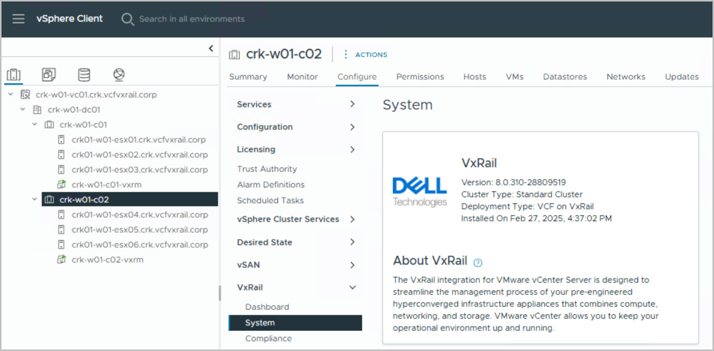Screen dimensions: 714x351
Task: Click the search magnifier icon
Action: click(x=127, y=19)
